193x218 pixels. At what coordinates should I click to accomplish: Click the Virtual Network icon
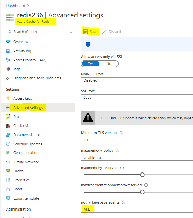tap(8, 162)
